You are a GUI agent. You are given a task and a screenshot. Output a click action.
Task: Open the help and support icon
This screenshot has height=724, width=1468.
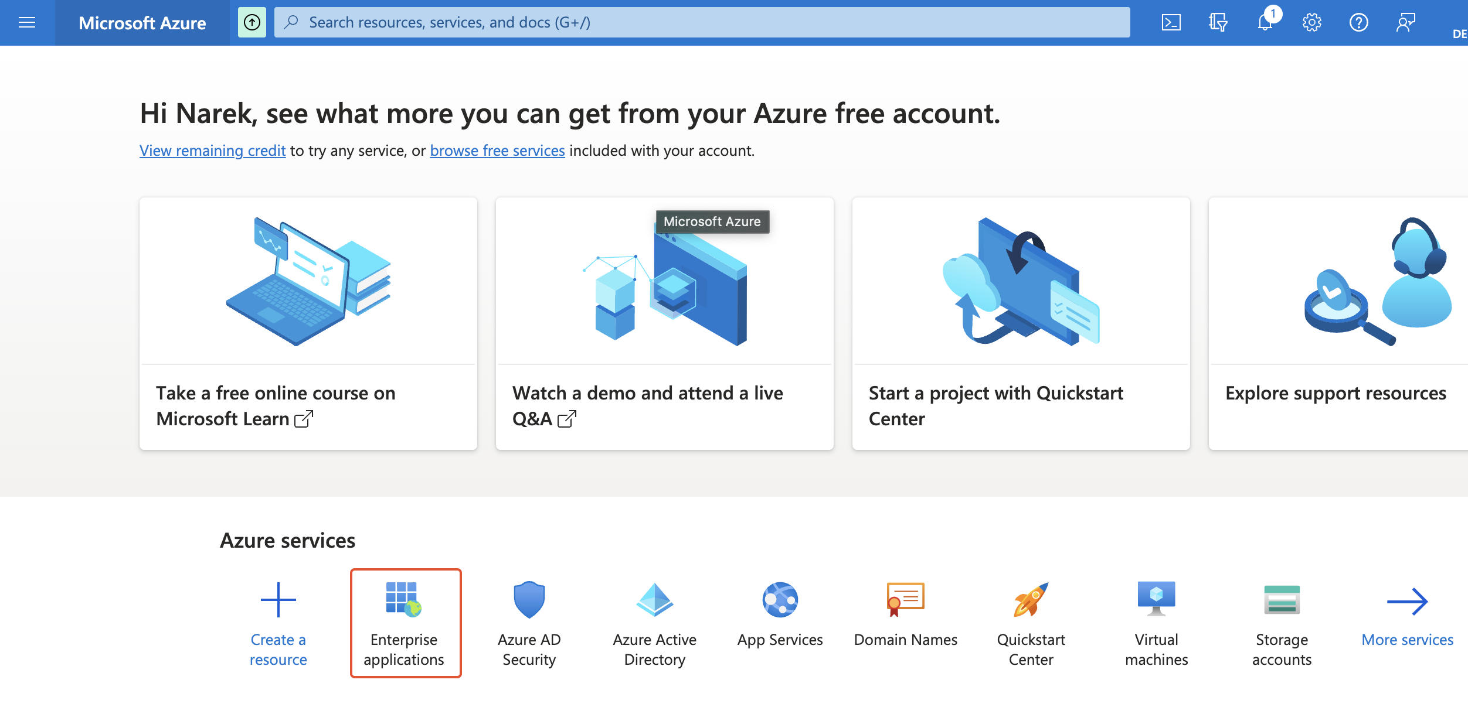tap(1360, 22)
